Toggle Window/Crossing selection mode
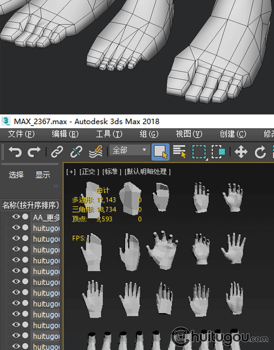274x350 pixels. coord(218,151)
